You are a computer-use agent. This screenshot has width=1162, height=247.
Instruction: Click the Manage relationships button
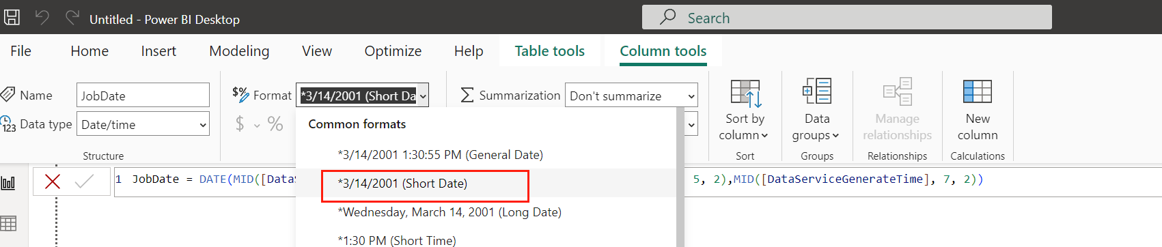pos(897,109)
